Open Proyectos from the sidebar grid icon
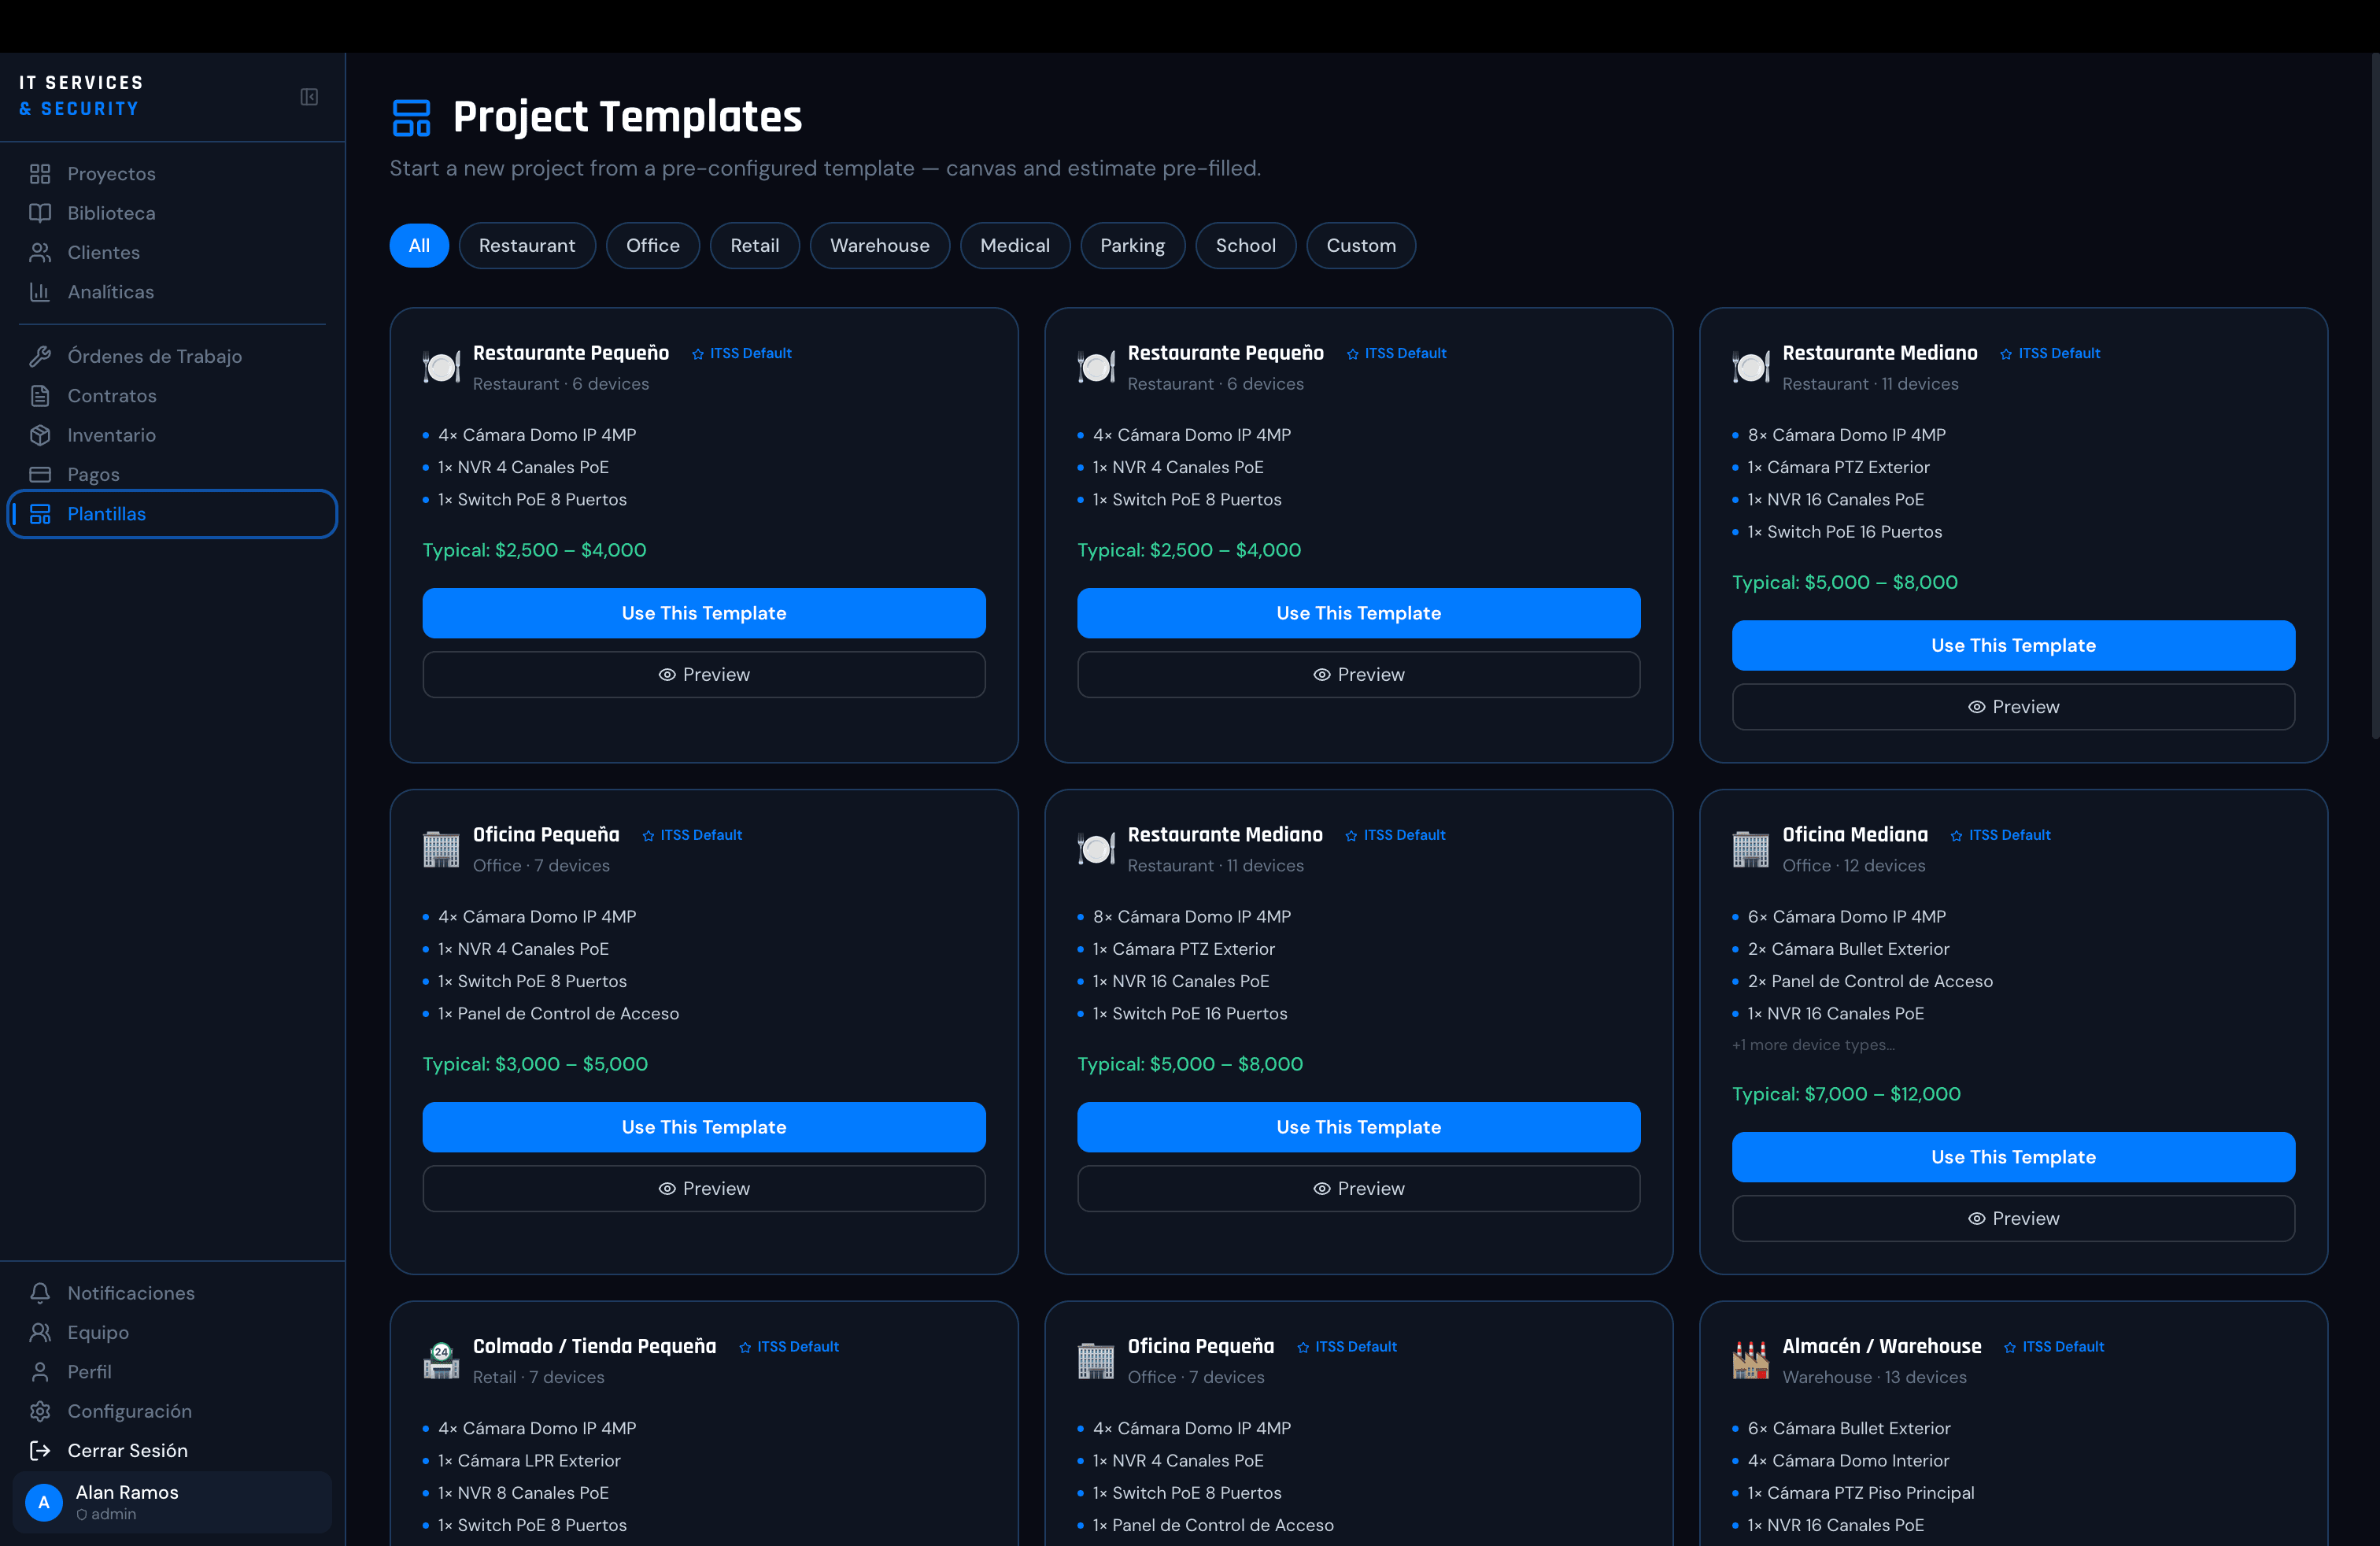2380x1546 pixels. (40, 174)
